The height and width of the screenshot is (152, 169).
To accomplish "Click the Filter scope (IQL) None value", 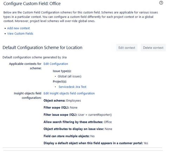I will coord(74,108).
